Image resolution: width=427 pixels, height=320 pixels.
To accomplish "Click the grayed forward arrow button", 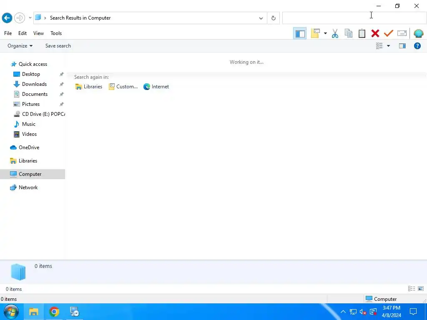I will pyautogui.click(x=20, y=18).
